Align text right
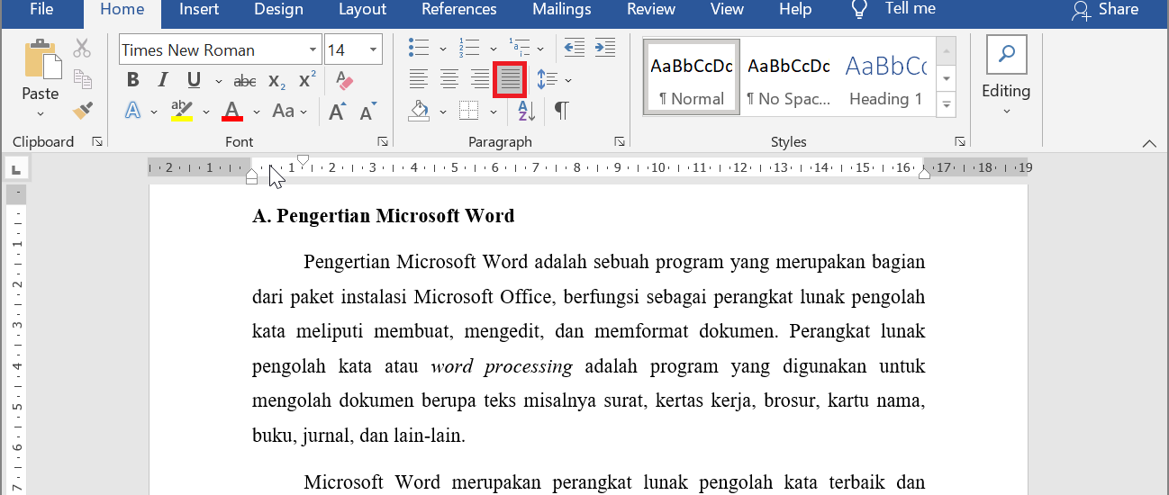1169x495 pixels. coord(480,80)
